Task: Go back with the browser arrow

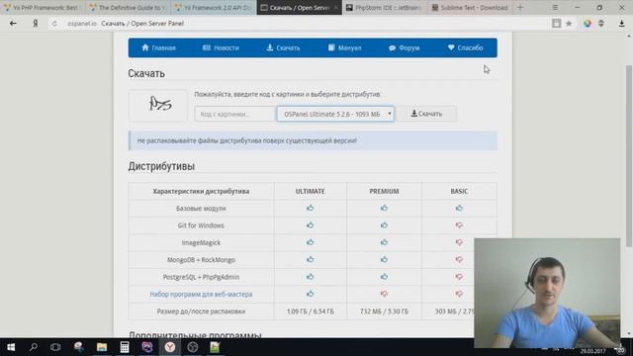Action: click(13, 24)
